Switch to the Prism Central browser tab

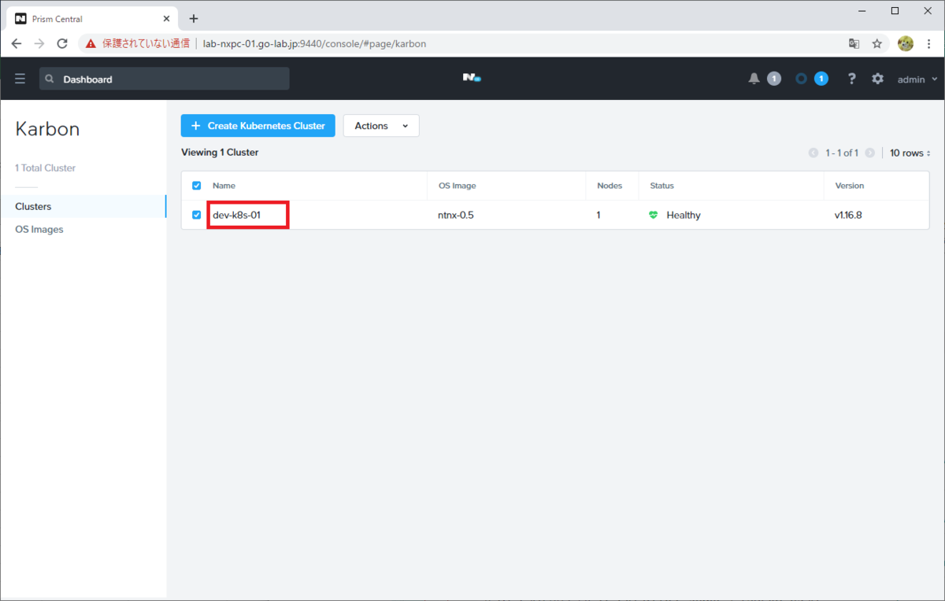(x=93, y=18)
